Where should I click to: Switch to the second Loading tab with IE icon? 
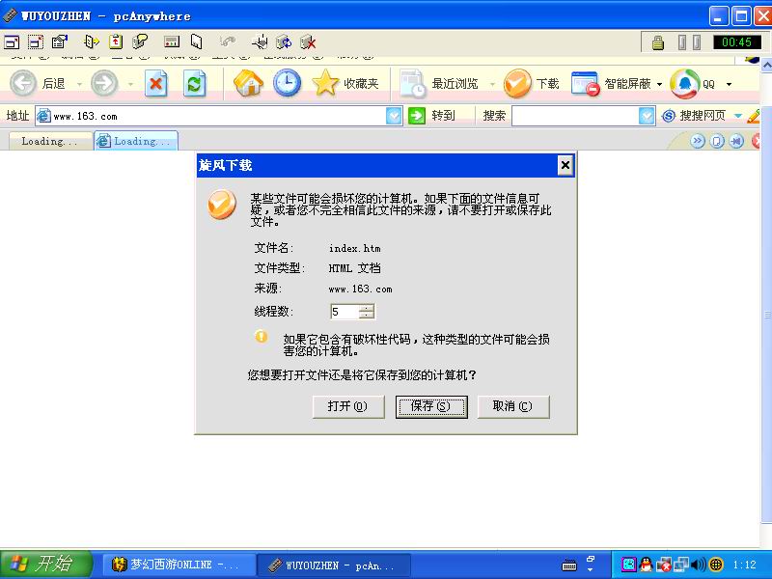(x=135, y=141)
